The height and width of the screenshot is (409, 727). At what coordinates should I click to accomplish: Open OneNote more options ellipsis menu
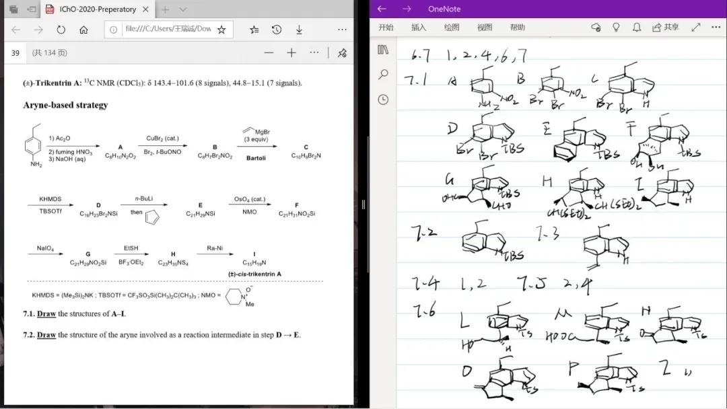point(715,28)
